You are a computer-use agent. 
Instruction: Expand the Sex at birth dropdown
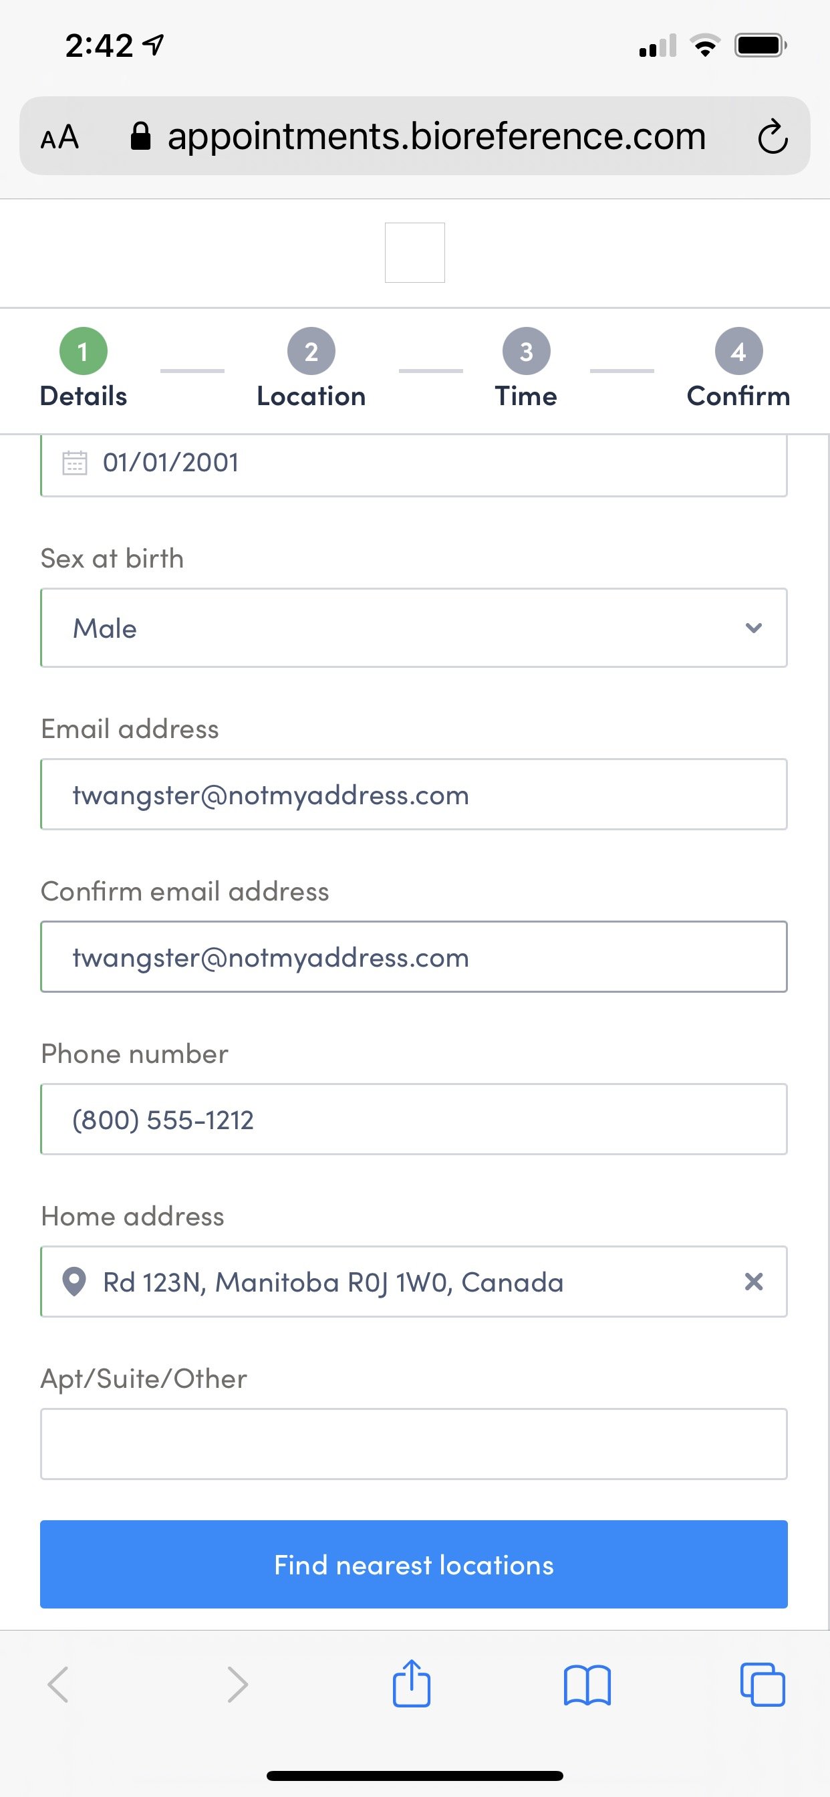pos(414,628)
